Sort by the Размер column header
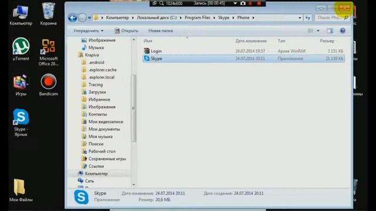 327,41
